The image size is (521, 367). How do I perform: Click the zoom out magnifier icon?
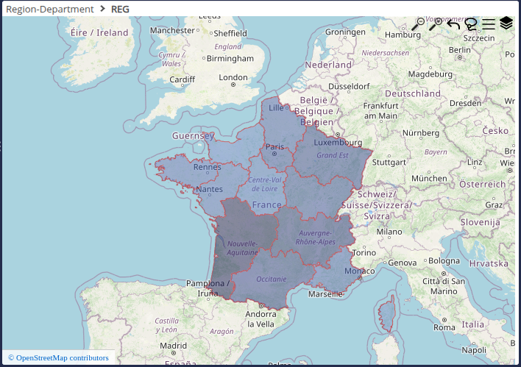click(x=418, y=24)
